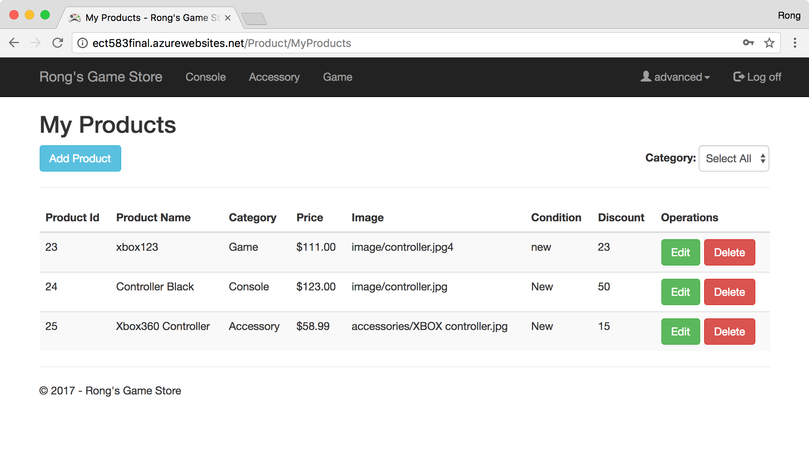This screenshot has width=809, height=455.
Task: Click the Product Name column header
Action: (x=153, y=217)
